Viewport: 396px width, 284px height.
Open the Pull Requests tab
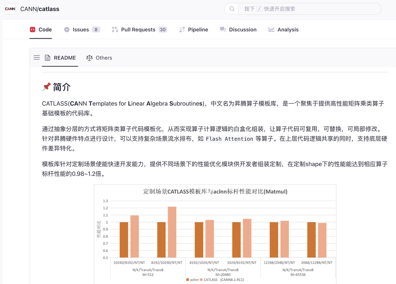pos(140,30)
